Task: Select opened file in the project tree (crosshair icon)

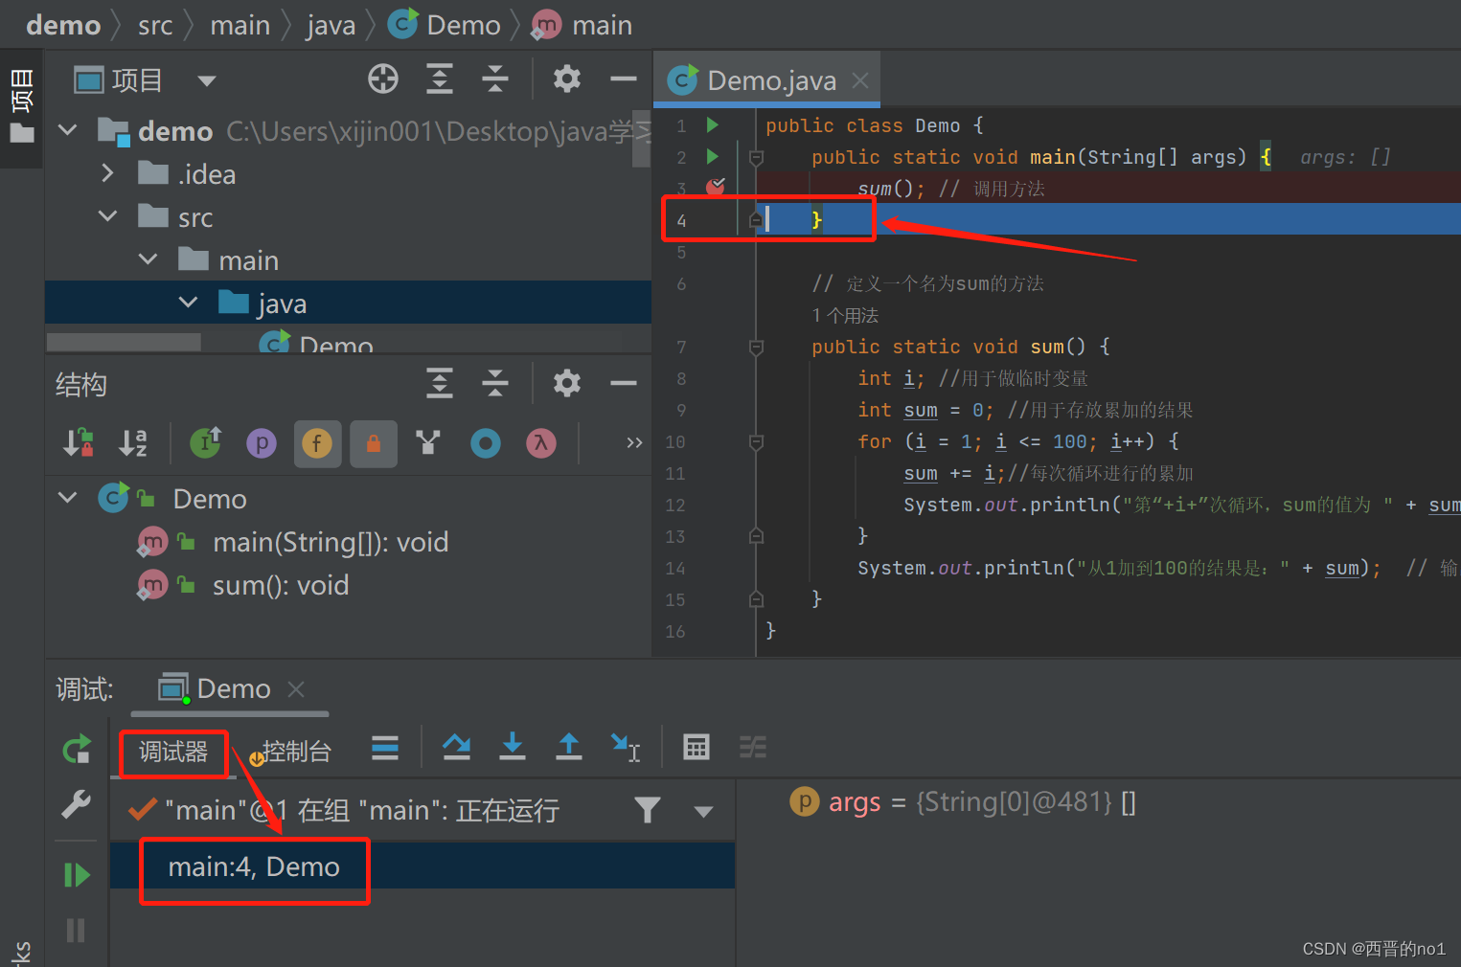Action: (x=383, y=79)
